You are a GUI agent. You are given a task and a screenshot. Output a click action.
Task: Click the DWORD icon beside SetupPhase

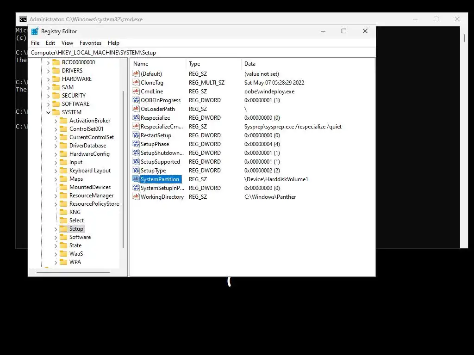pyautogui.click(x=136, y=144)
